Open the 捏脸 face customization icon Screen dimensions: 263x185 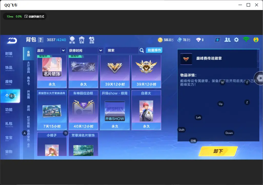coord(72,40)
